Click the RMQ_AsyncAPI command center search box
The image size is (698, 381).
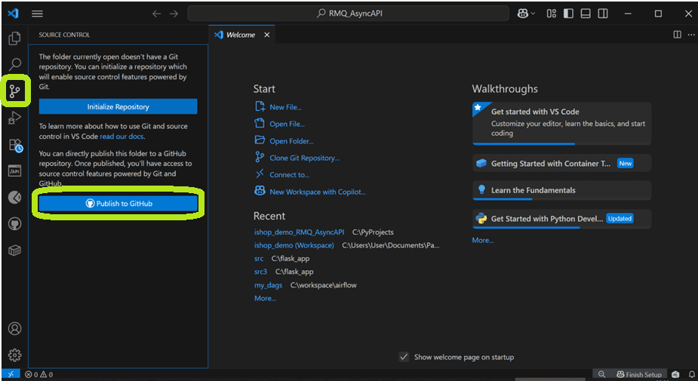click(x=349, y=14)
